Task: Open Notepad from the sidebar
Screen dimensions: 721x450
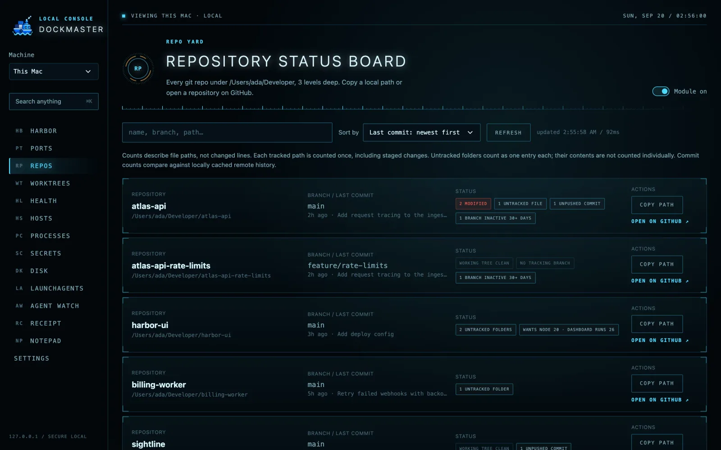Action: [54, 341]
